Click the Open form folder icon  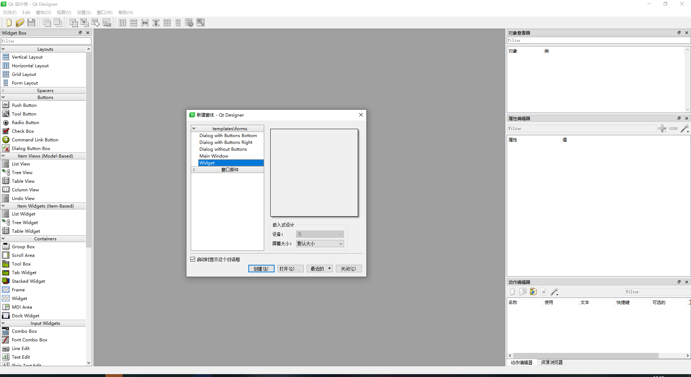click(20, 23)
